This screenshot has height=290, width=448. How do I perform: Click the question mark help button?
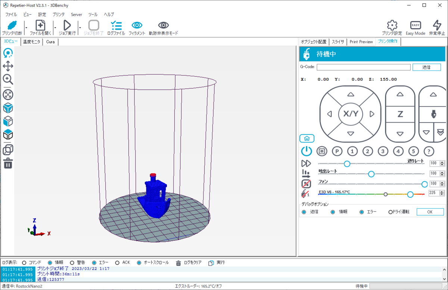pyautogui.click(x=429, y=151)
